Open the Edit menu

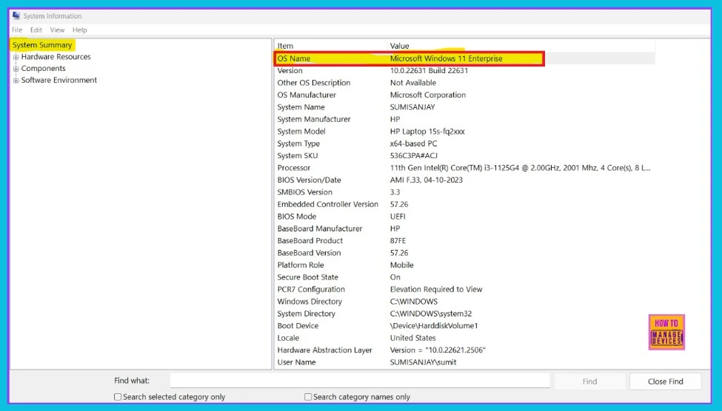pos(36,30)
